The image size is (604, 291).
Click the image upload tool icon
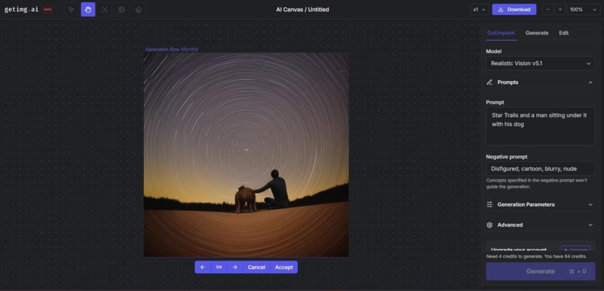[x=121, y=9]
